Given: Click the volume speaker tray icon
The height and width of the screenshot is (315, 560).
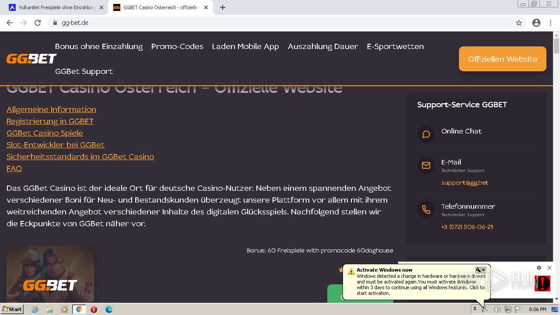Looking at the screenshot, I should tap(497, 309).
